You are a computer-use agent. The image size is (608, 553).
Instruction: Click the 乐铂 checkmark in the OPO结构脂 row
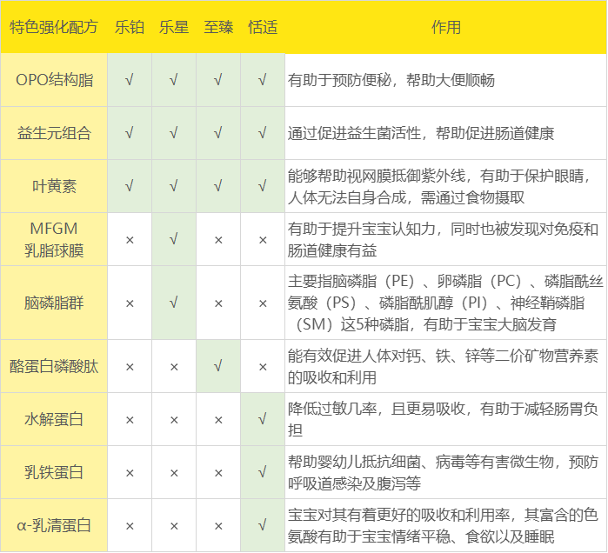(x=130, y=80)
